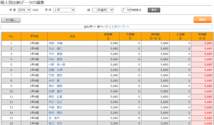Open student 石山 優仁's record
The height and width of the screenshot is (125, 214).
pos(55,49)
